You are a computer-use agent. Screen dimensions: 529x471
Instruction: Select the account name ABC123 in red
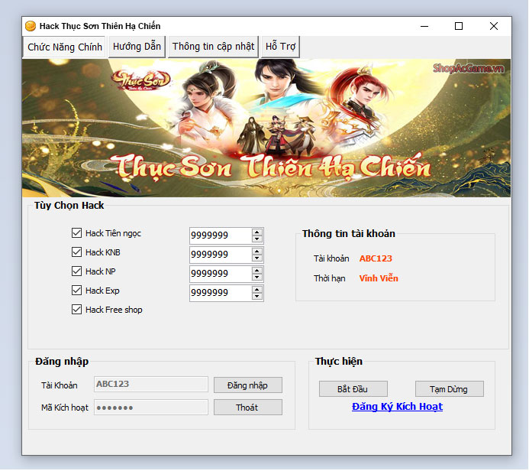pos(376,258)
